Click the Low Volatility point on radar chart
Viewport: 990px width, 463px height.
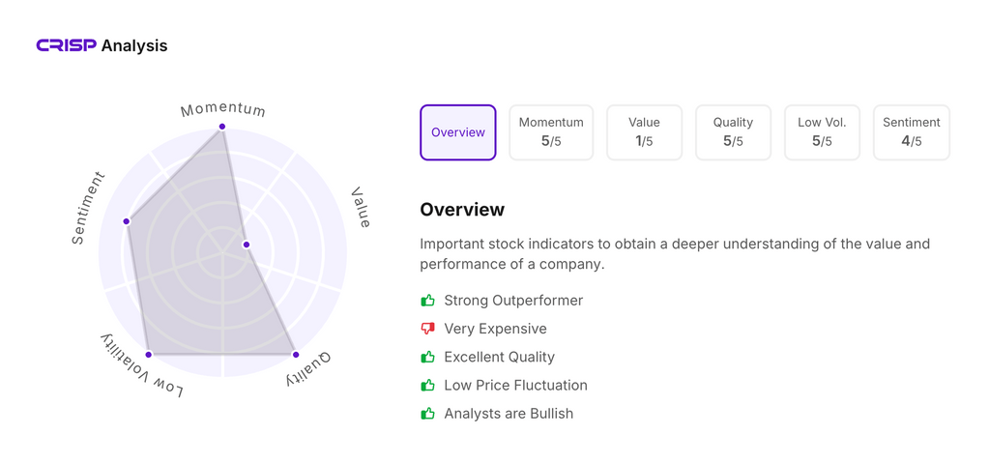tap(149, 355)
